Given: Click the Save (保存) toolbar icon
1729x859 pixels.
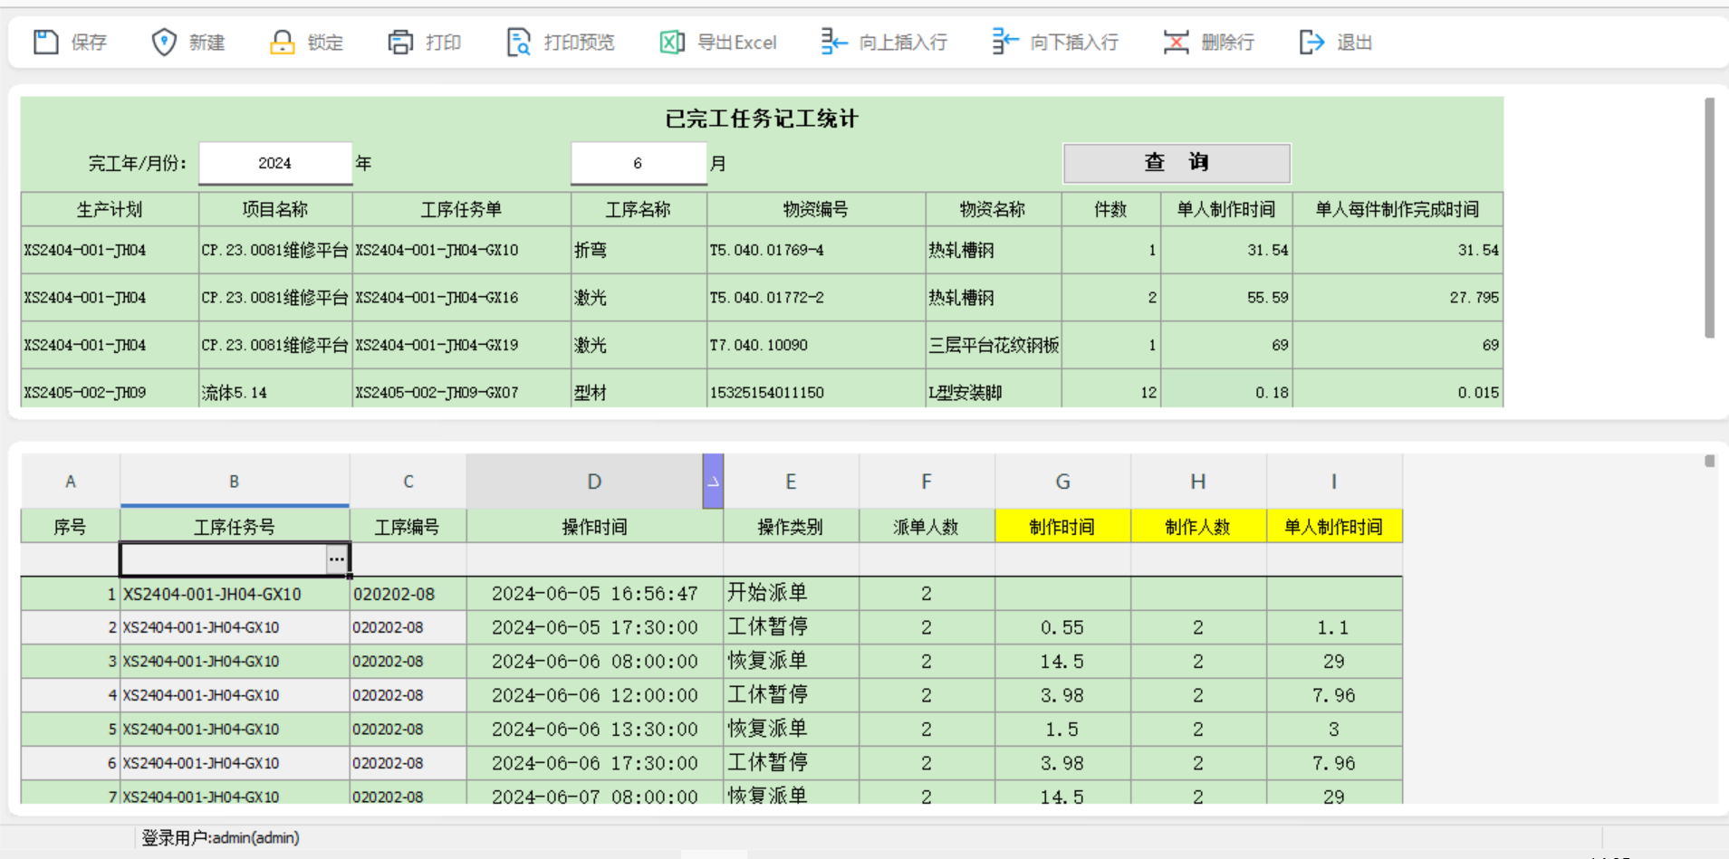Looking at the screenshot, I should [x=46, y=43].
